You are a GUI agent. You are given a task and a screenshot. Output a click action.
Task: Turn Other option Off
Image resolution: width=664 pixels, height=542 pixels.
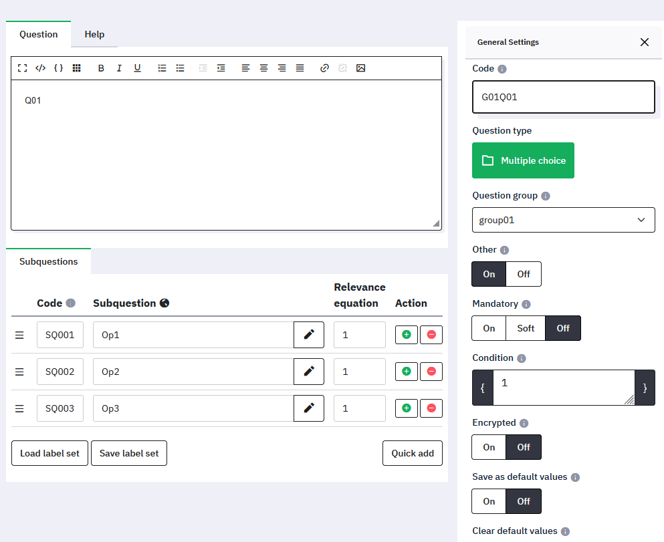coord(523,274)
